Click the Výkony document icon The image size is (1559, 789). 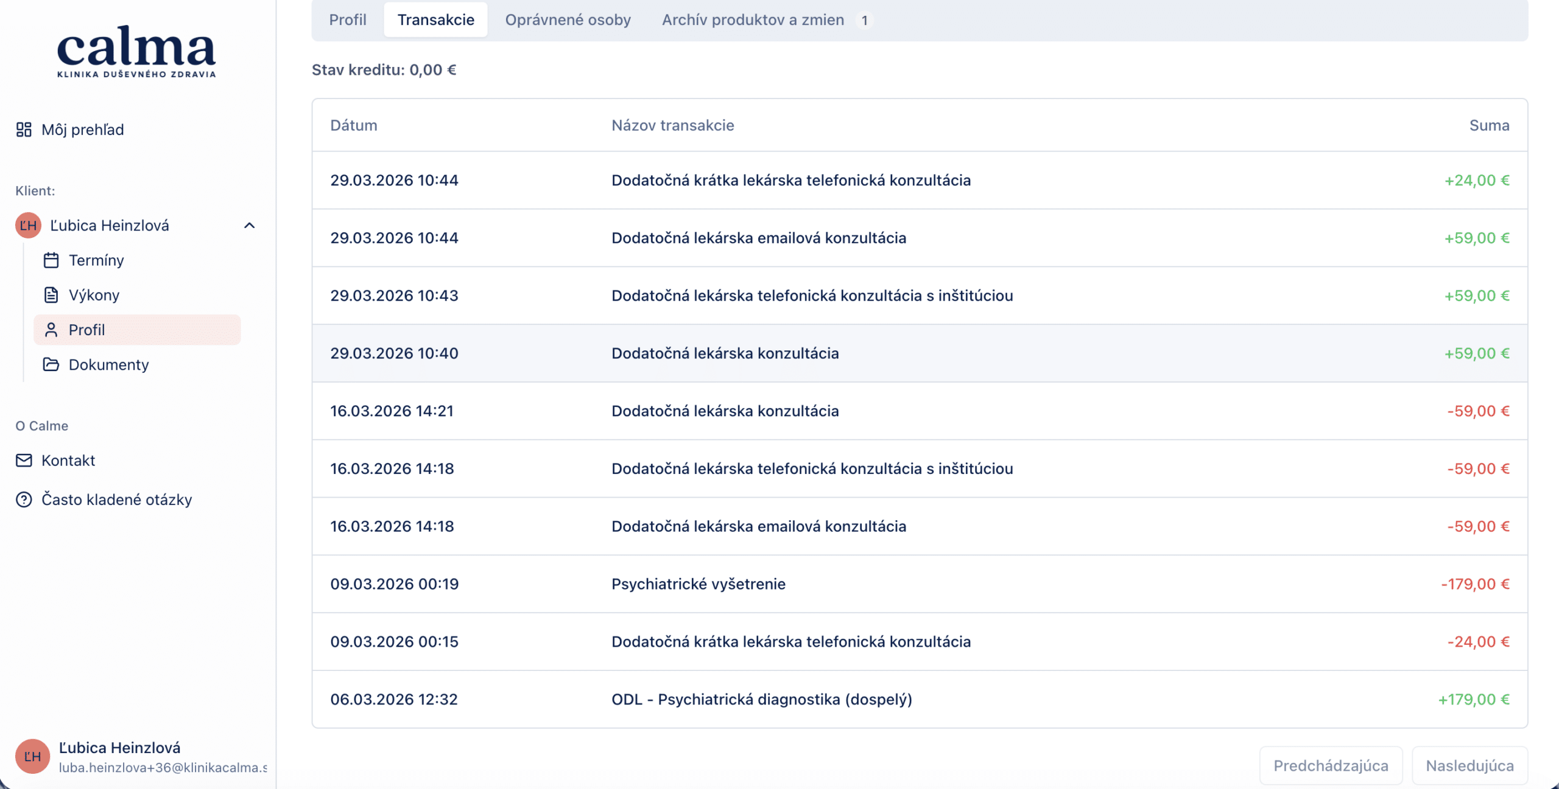[51, 295]
